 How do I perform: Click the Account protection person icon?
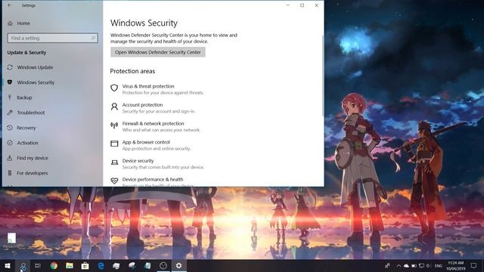(114, 107)
